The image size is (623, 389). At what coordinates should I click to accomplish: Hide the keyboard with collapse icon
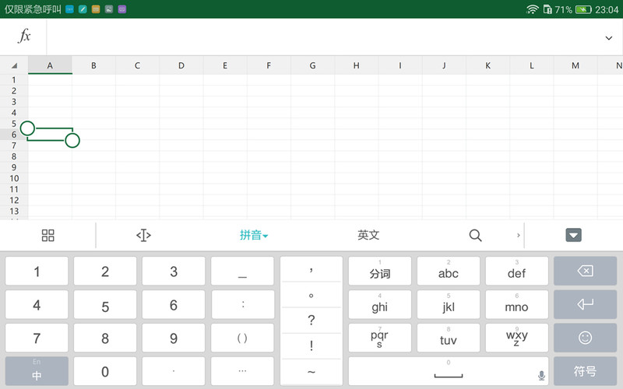[x=574, y=236]
